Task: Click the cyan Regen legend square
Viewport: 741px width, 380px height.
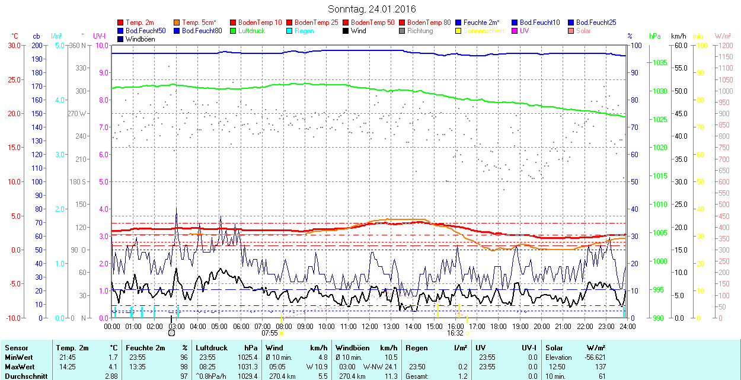Action: (x=289, y=31)
